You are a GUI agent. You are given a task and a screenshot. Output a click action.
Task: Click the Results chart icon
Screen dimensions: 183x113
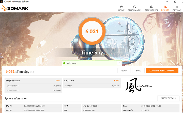pyautogui.click(x=165, y=7)
